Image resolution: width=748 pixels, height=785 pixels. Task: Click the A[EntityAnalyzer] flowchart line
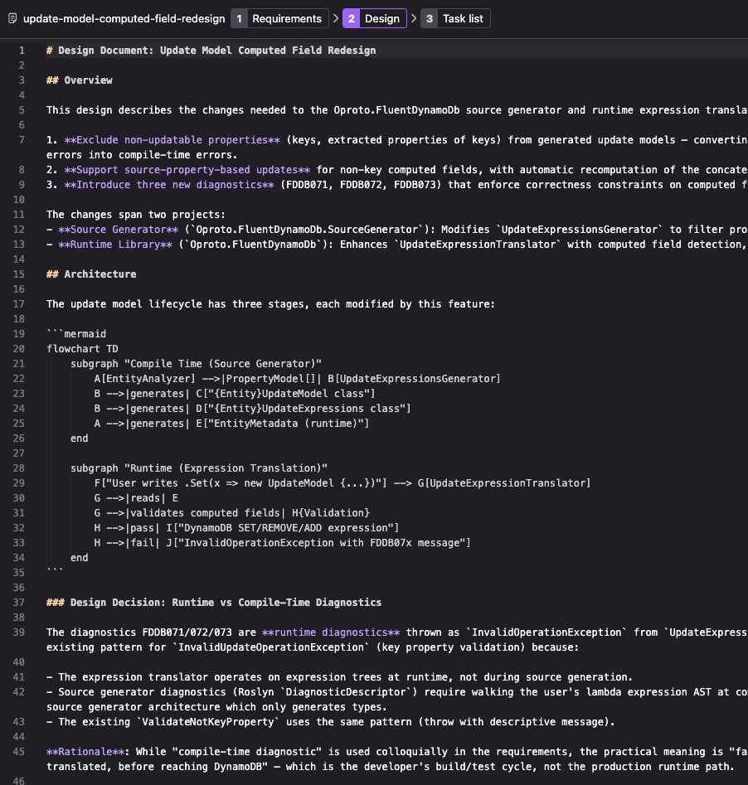point(297,379)
